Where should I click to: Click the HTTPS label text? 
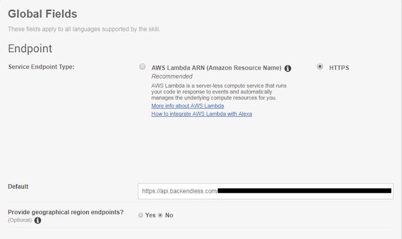(339, 68)
